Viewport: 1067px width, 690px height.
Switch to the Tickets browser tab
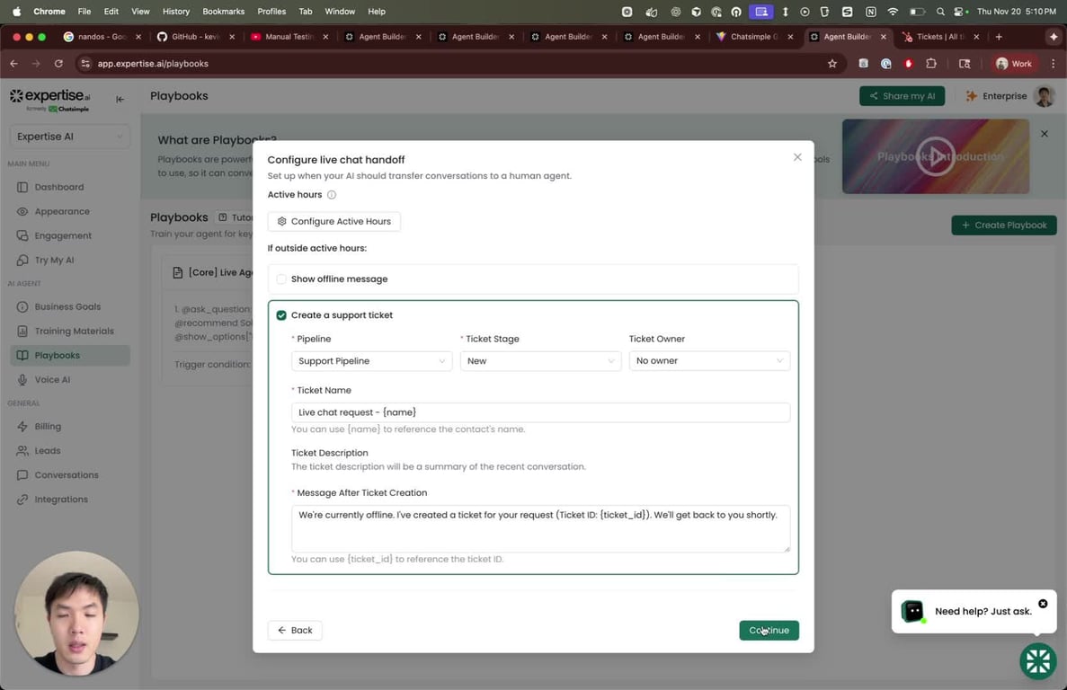pyautogui.click(x=939, y=37)
